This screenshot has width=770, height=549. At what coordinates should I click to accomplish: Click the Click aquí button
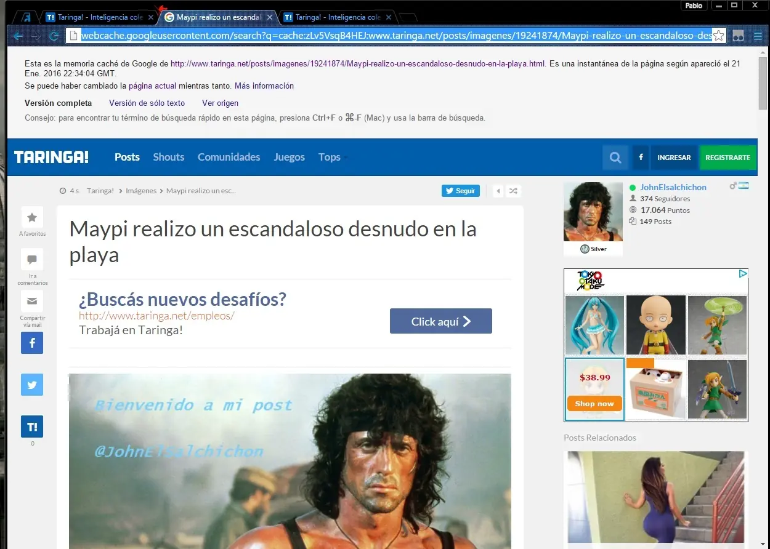pyautogui.click(x=441, y=321)
